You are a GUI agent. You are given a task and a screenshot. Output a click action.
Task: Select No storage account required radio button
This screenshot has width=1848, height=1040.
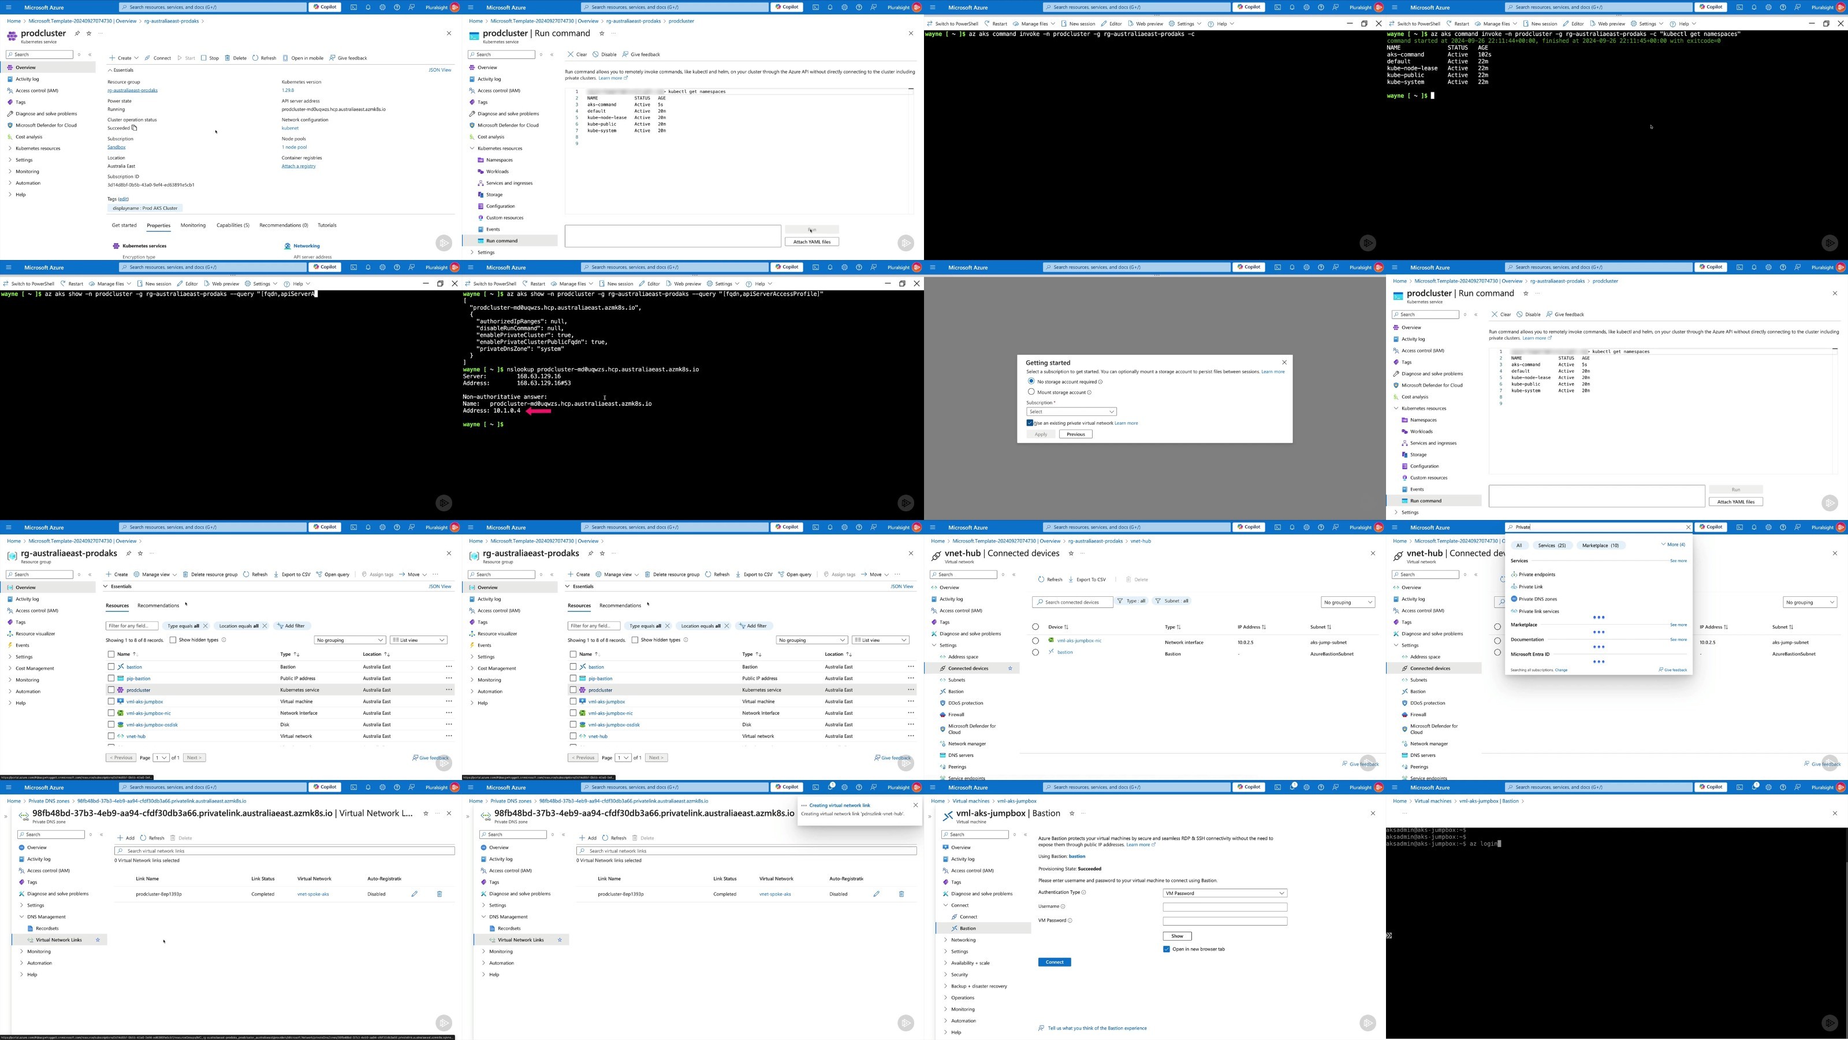click(1031, 381)
